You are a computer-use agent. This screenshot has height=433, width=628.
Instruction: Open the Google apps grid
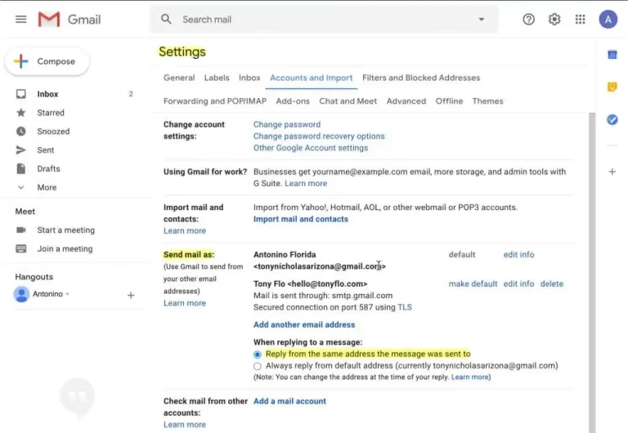(581, 19)
